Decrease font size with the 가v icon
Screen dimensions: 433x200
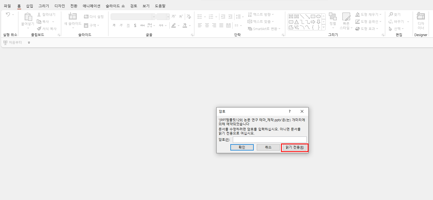coord(181,17)
